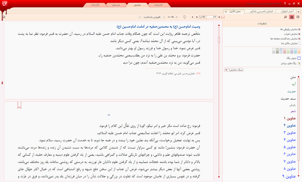302x182 pixels.
Task: Pick the orange background color swatch
Action: pyautogui.click(x=299, y=51)
